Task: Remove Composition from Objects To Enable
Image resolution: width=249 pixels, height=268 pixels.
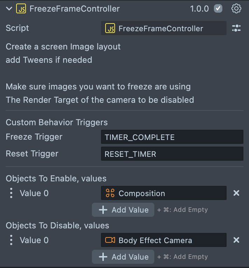Action: [236, 193]
